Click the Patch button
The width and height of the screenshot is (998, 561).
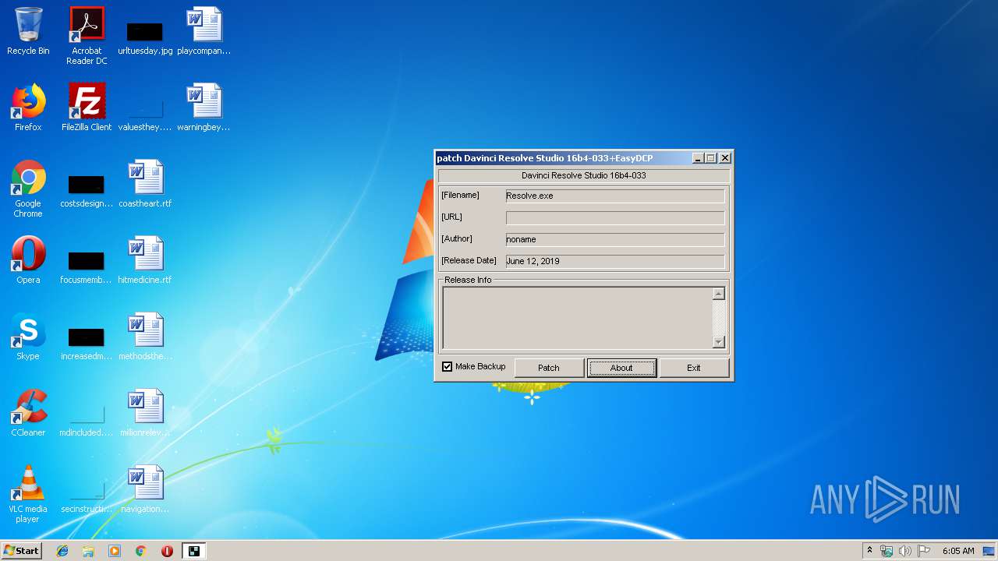[x=549, y=368]
